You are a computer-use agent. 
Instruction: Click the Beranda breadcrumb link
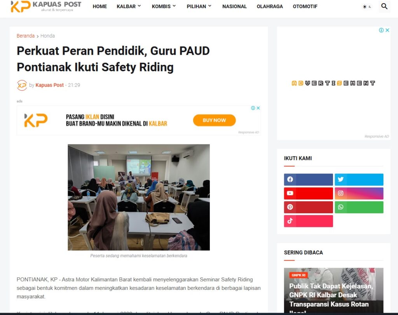(x=26, y=36)
